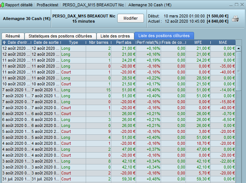
Task: Switch to Statistiques des positions clôturées tab
Action: tap(60, 36)
